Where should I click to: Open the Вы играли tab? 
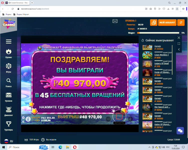coord(49,139)
